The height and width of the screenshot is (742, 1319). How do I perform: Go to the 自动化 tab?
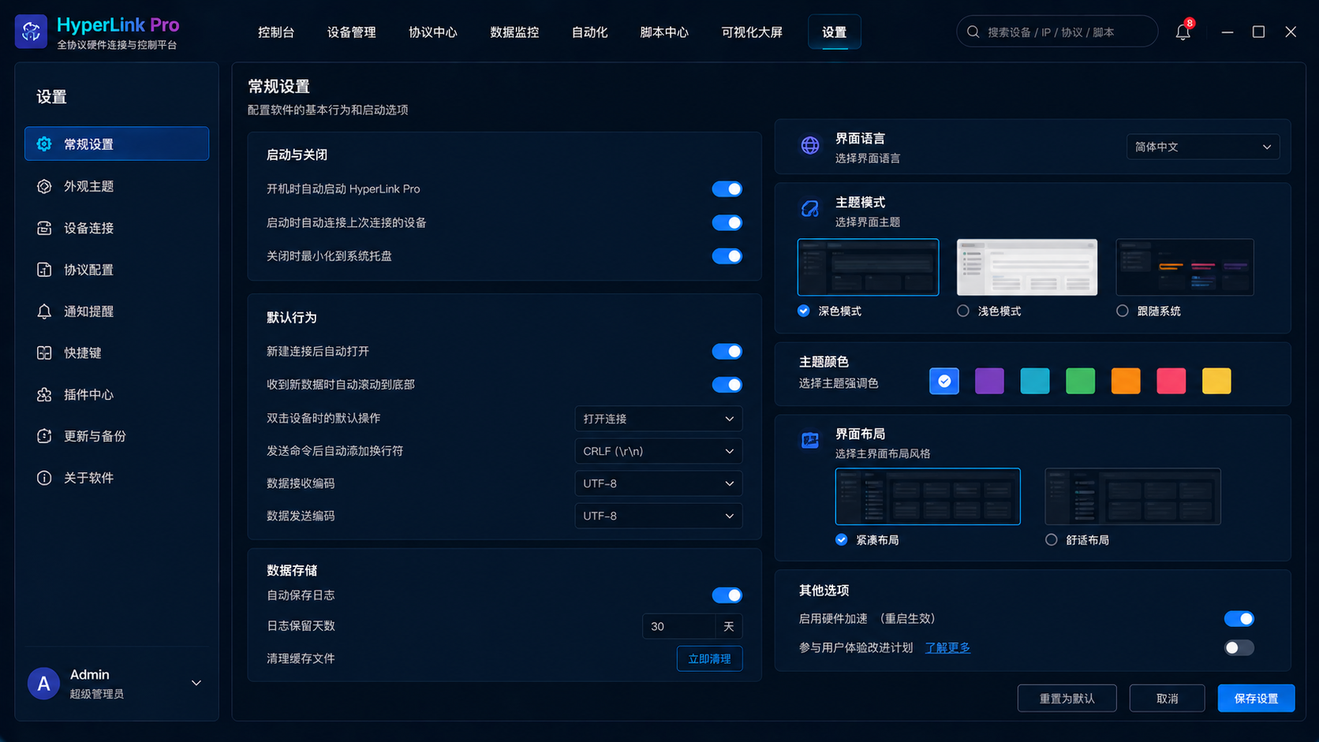[x=589, y=32]
